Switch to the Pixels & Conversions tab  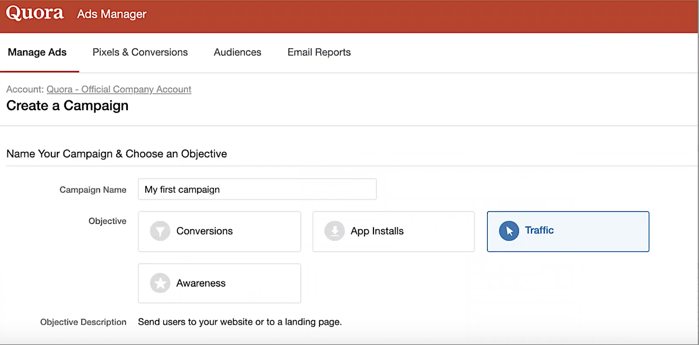140,52
